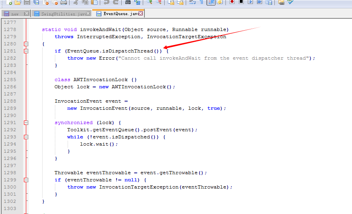Collapse the synchronized block at line 1291
The image size is (352, 214).
26,123
